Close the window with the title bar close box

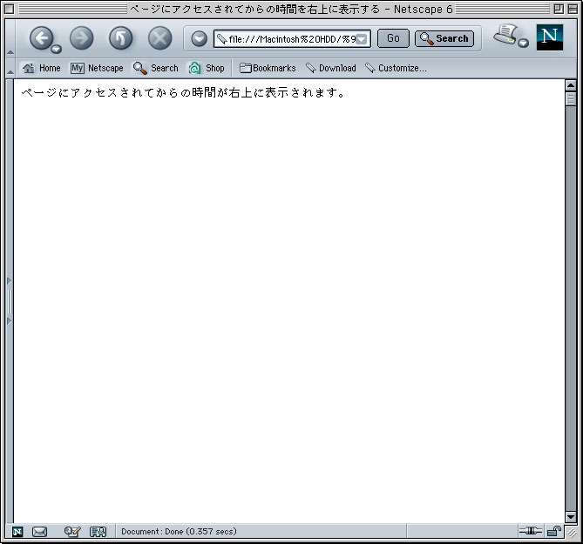point(10,9)
